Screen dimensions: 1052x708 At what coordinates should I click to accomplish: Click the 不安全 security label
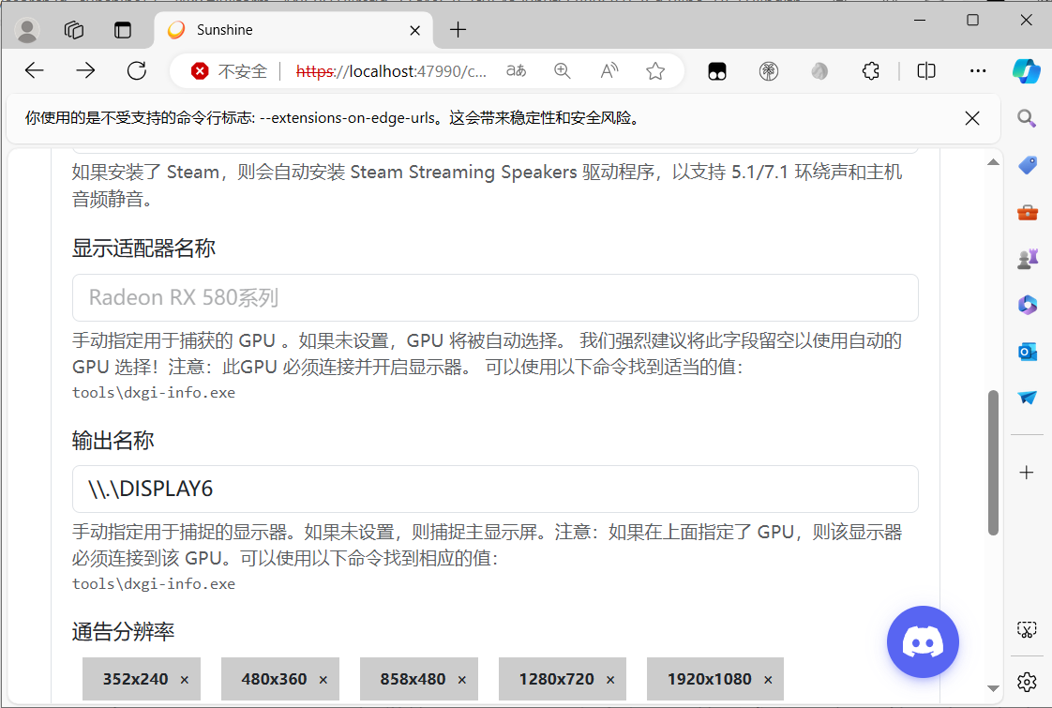(242, 71)
